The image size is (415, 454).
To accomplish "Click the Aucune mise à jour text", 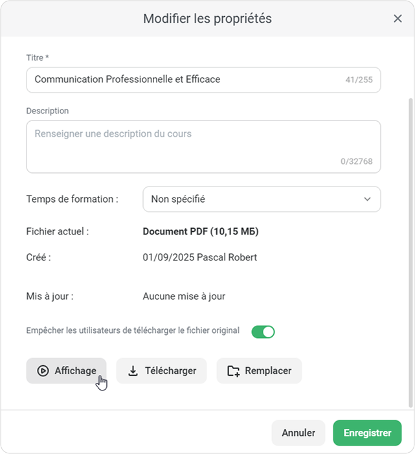I will (x=184, y=296).
